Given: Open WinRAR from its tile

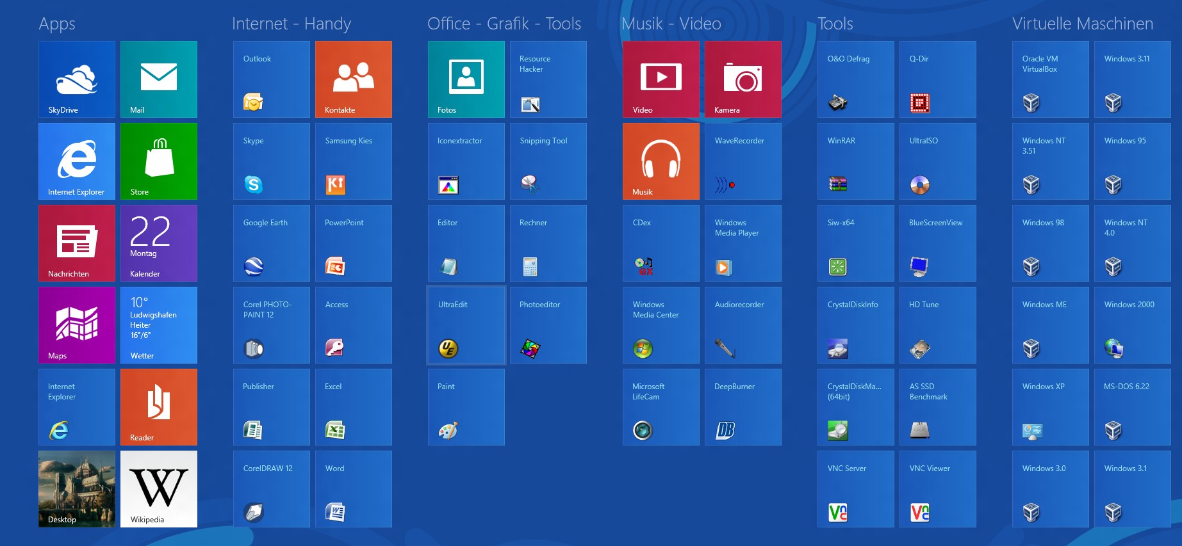Looking at the screenshot, I should pyautogui.click(x=856, y=161).
